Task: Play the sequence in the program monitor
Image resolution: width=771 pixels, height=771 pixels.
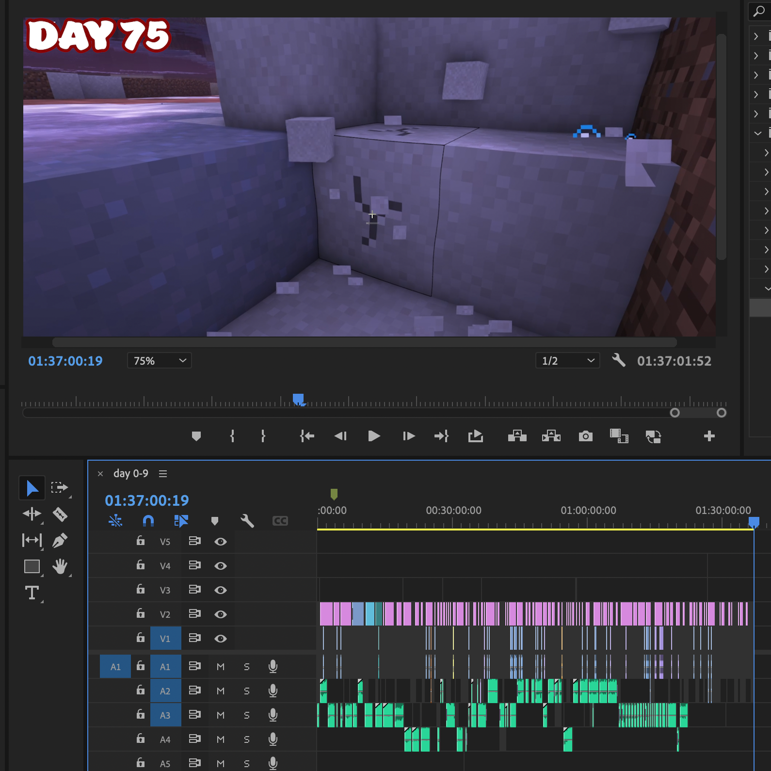Action: click(x=374, y=436)
